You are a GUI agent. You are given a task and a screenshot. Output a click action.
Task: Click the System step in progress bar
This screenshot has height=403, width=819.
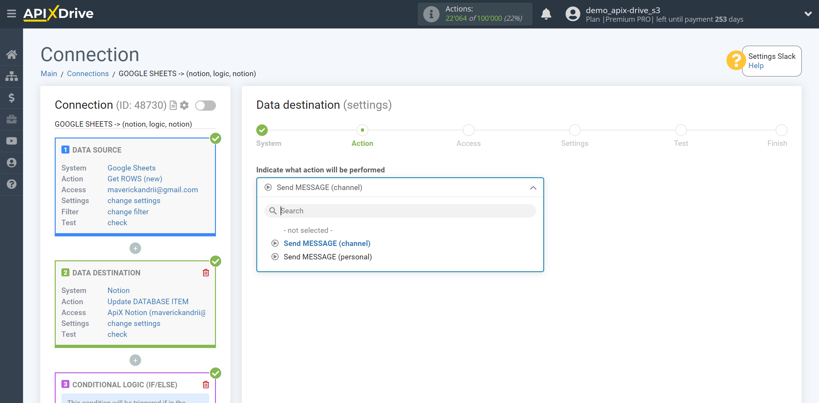262,130
